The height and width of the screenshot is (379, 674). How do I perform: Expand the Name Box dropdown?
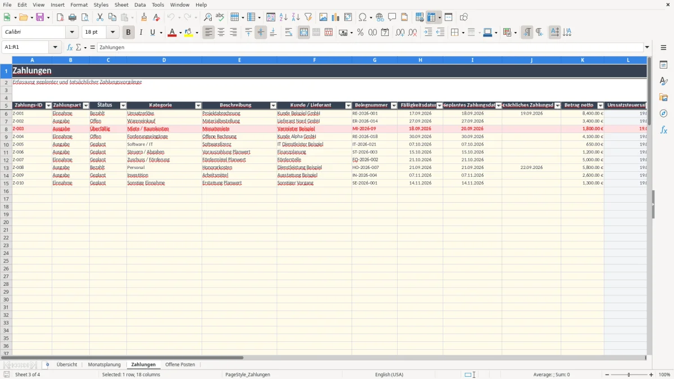(55, 47)
